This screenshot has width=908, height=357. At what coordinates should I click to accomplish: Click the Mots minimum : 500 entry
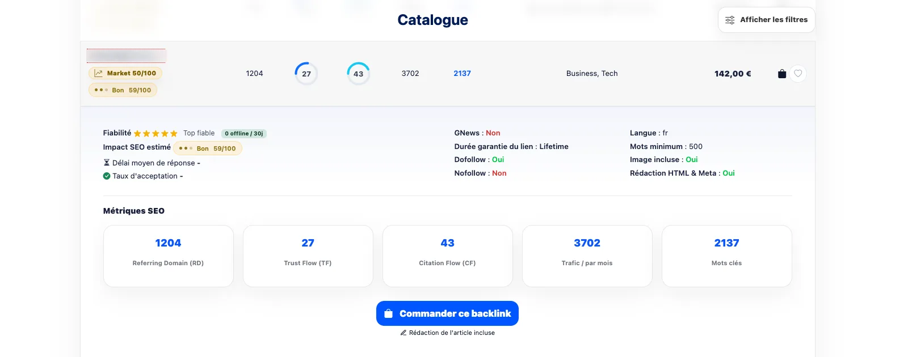tap(666, 147)
